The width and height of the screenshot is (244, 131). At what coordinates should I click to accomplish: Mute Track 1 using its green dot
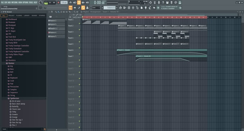point(79,23)
